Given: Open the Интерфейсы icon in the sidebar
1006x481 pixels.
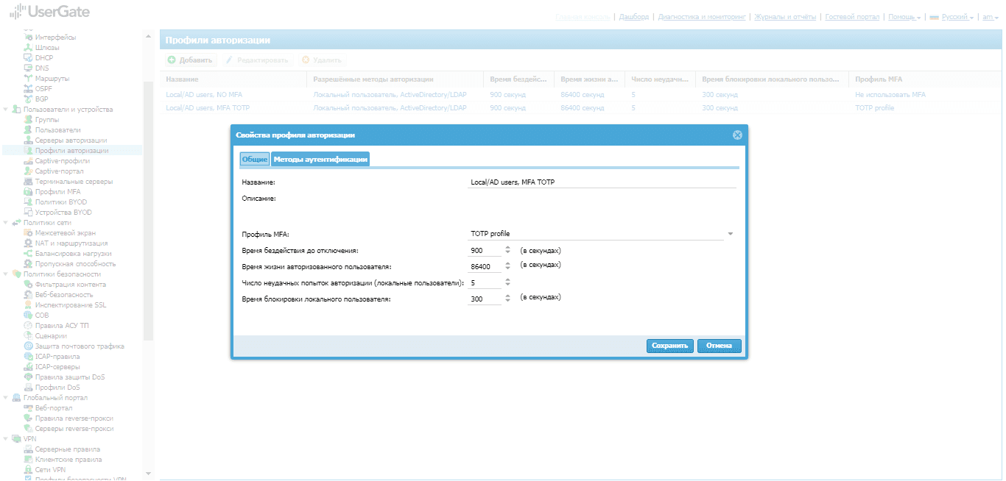Looking at the screenshot, I should tap(29, 38).
